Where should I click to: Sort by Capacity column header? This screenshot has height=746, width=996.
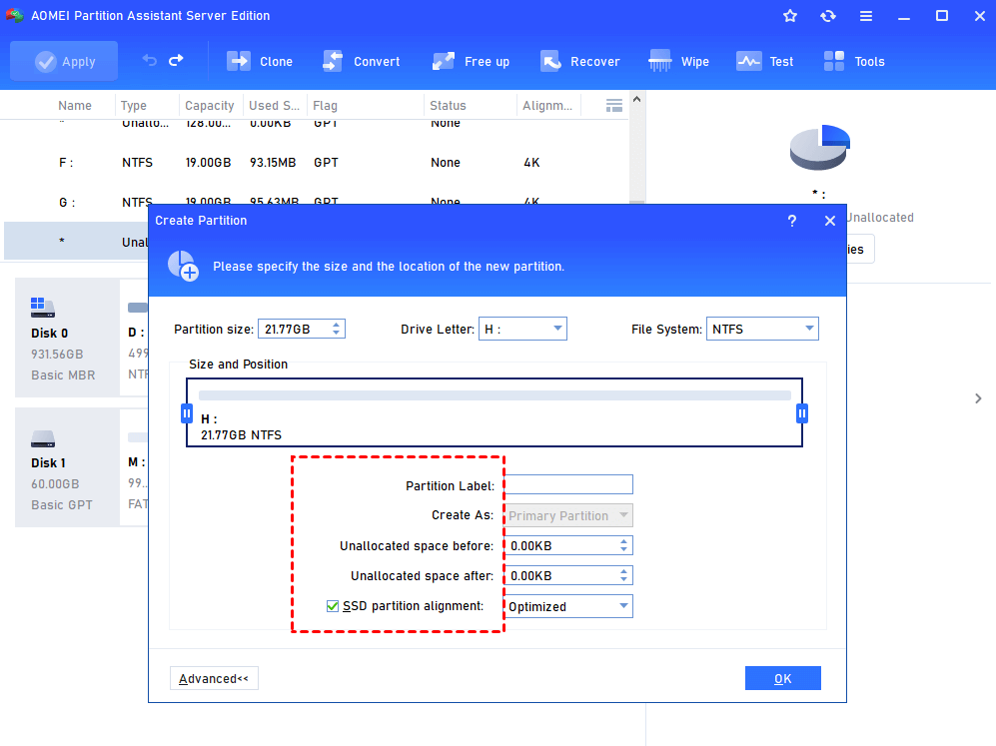tap(209, 106)
